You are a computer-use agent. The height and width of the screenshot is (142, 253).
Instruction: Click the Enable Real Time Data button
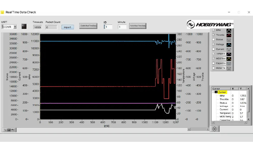(x=88, y=26)
